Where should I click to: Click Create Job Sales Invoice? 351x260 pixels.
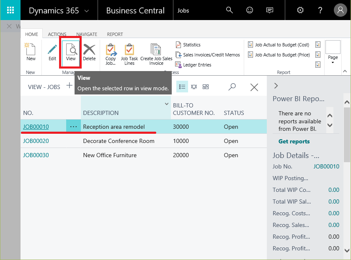156,54
